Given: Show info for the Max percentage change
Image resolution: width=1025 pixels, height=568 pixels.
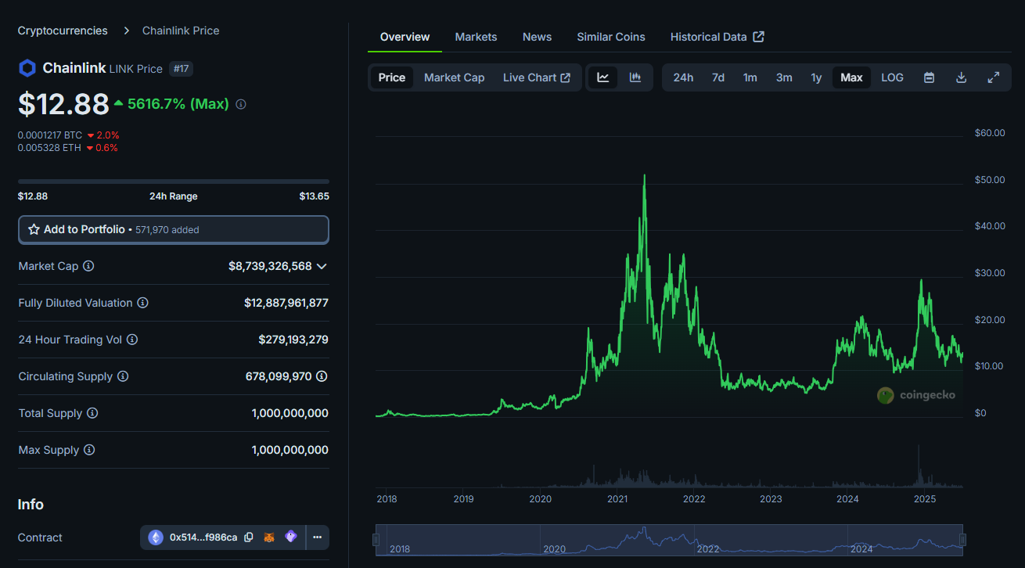Looking at the screenshot, I should [x=241, y=104].
